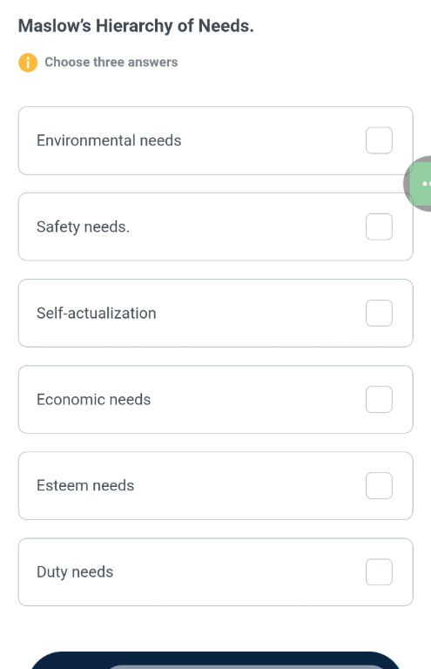Toggle the Esteem needs checkbox
The height and width of the screenshot is (669, 431).
(379, 485)
